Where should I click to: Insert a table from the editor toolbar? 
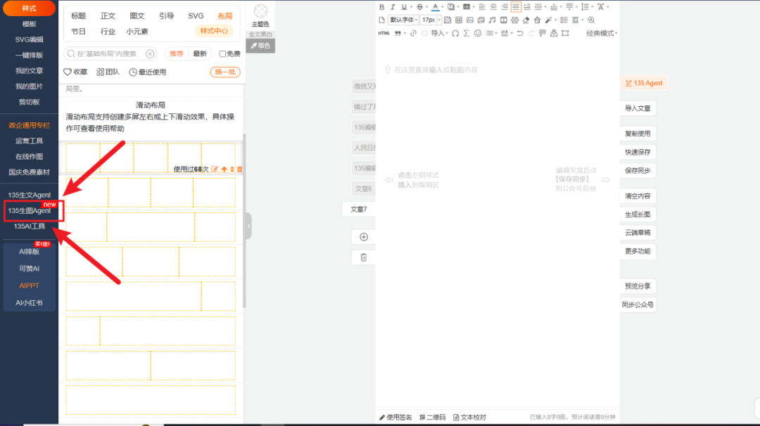tap(459, 20)
